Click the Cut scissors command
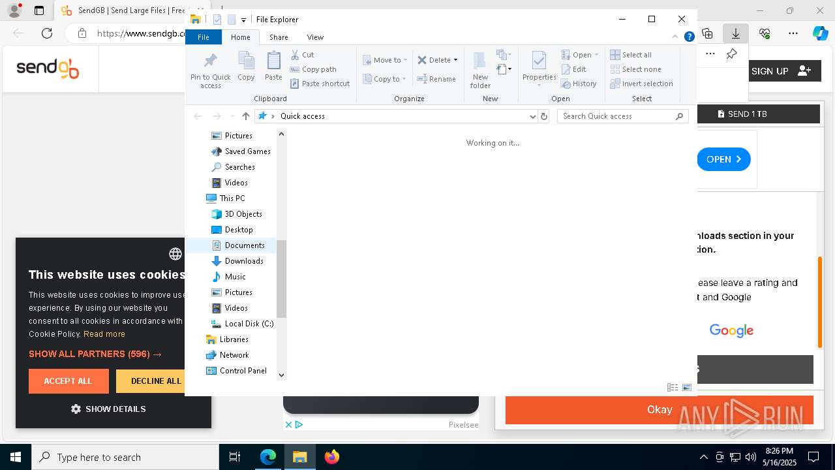Screen dimensions: 835x470 pyautogui.click(x=302, y=55)
